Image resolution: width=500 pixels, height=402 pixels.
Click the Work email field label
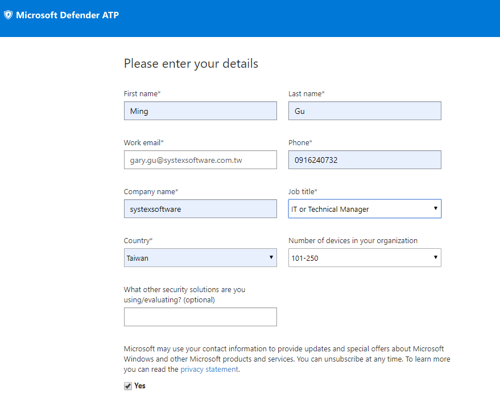[143, 142]
